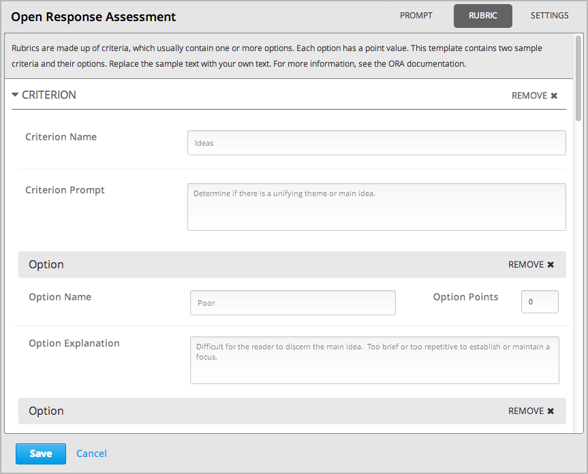
Task: Click the Option Points label
Action: [465, 297]
